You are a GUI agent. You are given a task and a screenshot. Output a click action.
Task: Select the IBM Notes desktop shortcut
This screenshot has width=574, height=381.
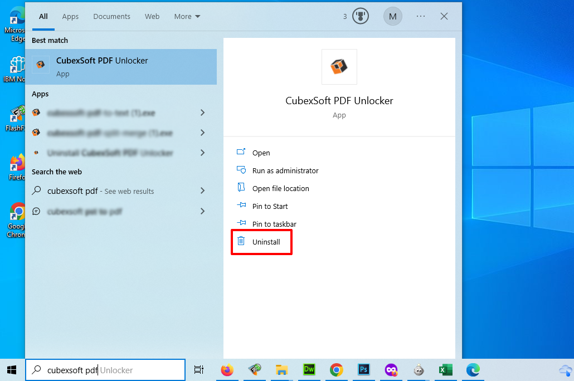[14, 70]
